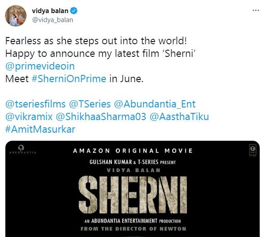This screenshot has width=261, height=237.
Task: Click the vidya balan display name
Action: 50,11
